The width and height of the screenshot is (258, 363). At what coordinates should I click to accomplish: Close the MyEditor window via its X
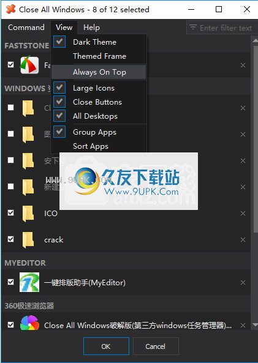[243, 282]
